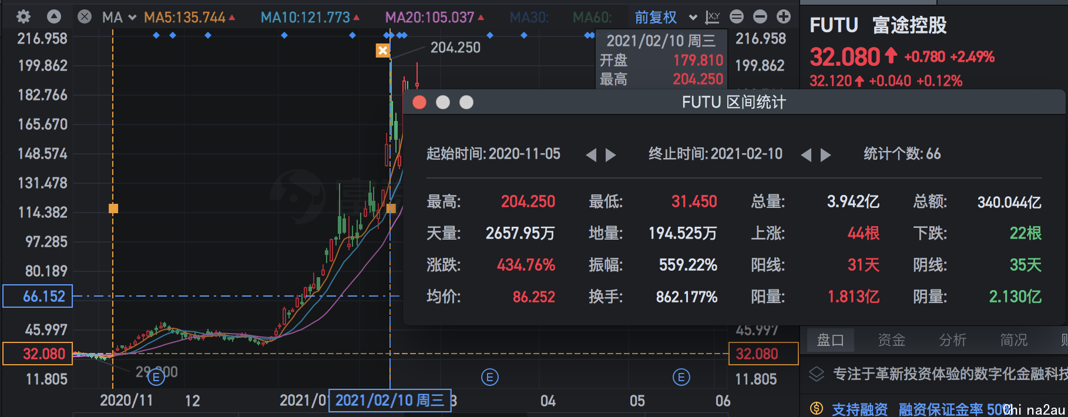Click the 上涨 value 44根
Image resolution: width=1068 pixels, height=417 pixels.
[x=864, y=234]
